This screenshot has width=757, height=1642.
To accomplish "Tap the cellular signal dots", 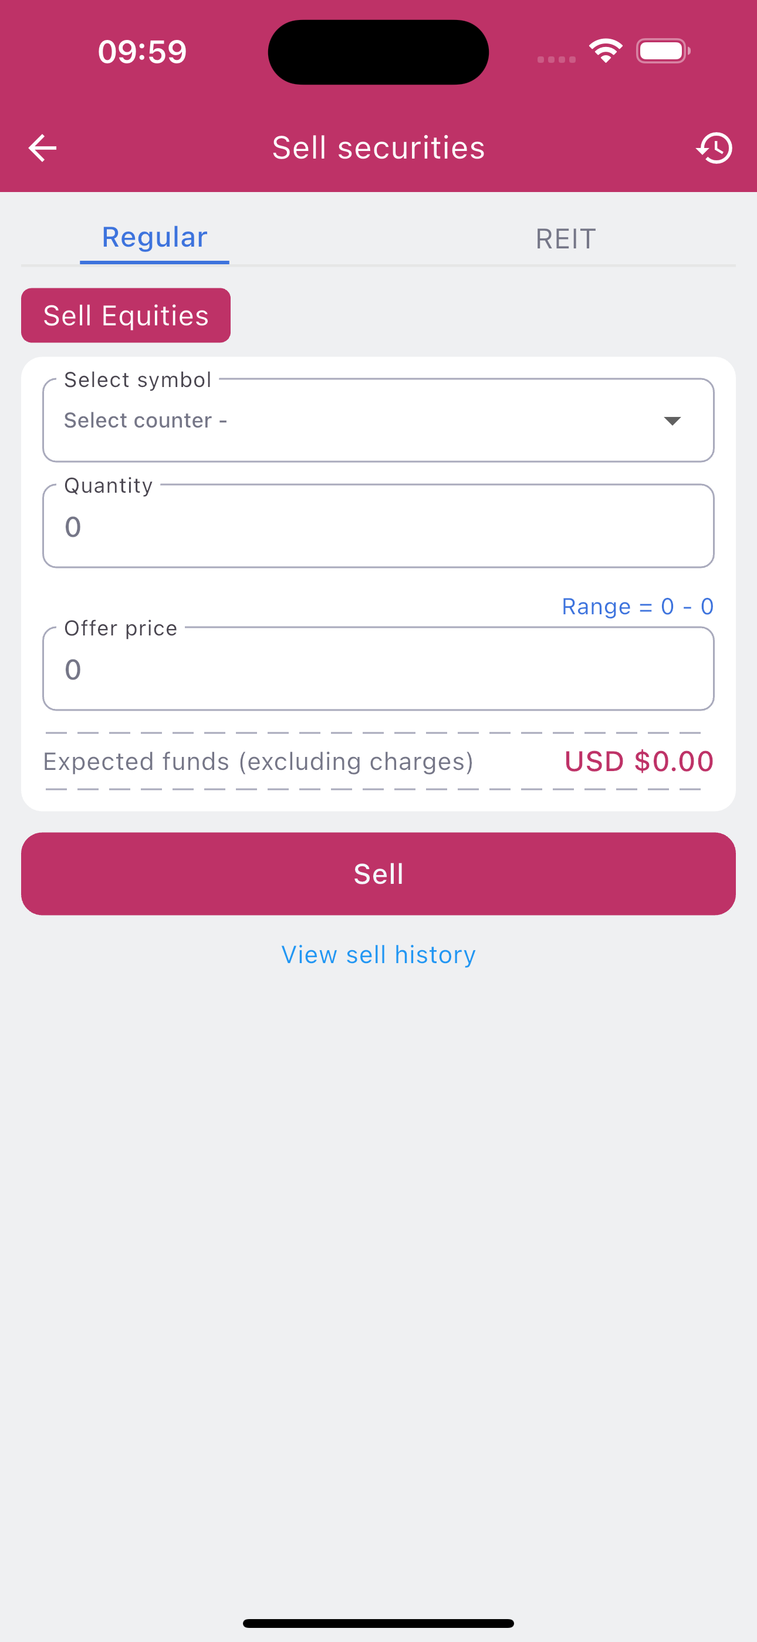I will click(x=556, y=59).
